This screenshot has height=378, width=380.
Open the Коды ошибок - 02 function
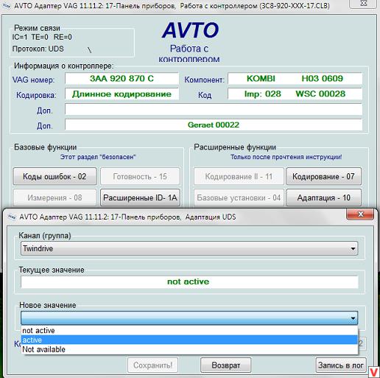[x=54, y=176]
